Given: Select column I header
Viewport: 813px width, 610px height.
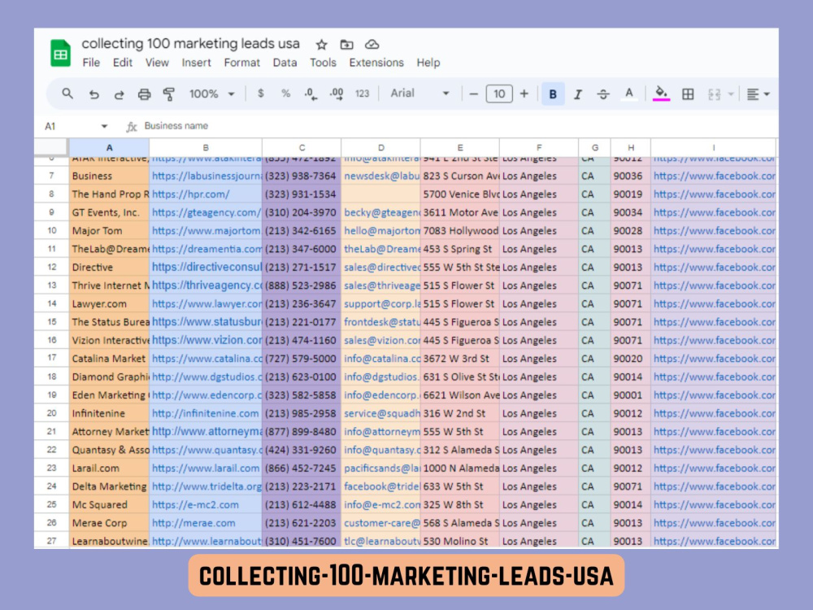Looking at the screenshot, I should (x=714, y=147).
